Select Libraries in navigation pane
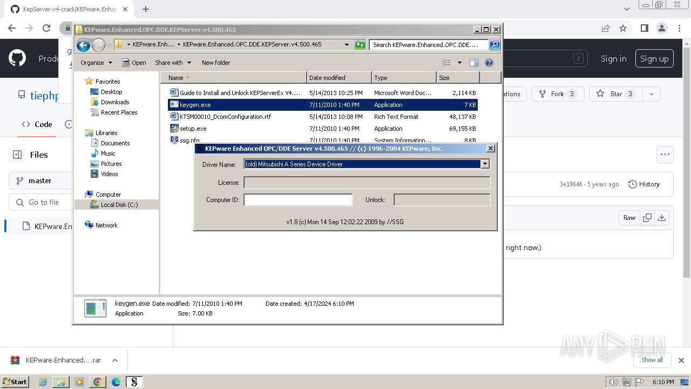691x389 pixels. [x=106, y=133]
